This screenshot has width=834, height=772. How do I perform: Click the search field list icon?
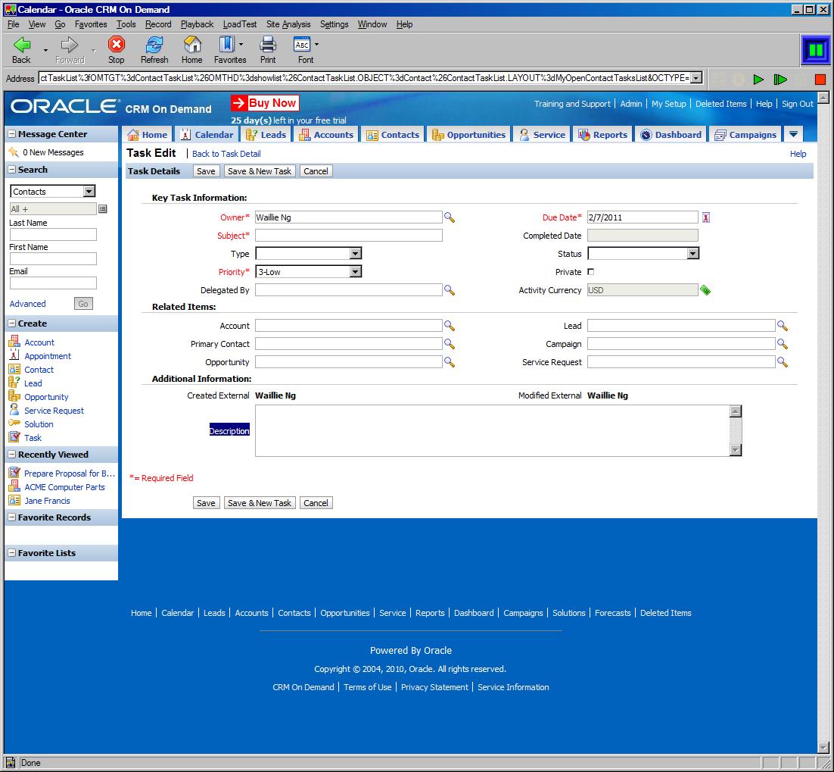point(103,208)
